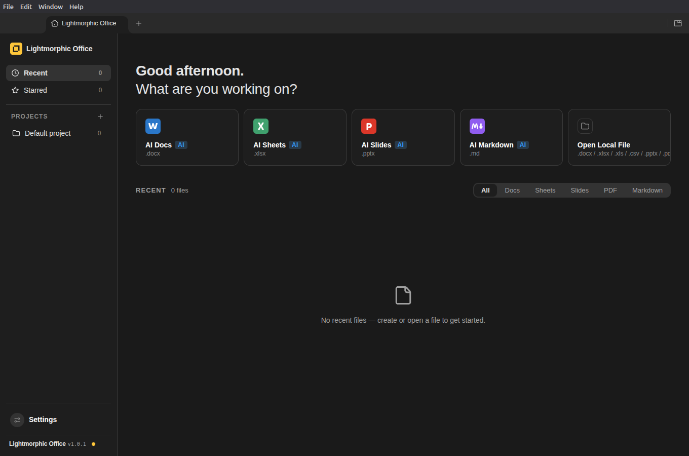Click the '0 files' count text

click(180, 191)
